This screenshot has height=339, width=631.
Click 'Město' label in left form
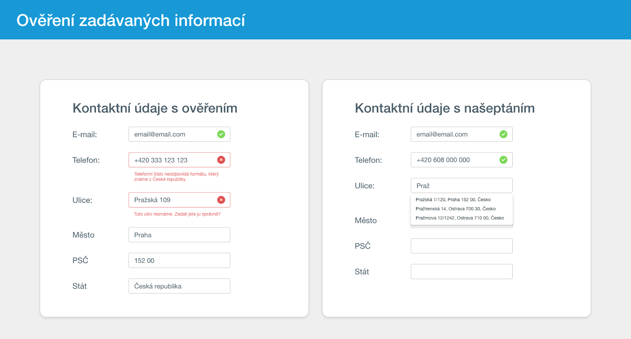(84, 235)
